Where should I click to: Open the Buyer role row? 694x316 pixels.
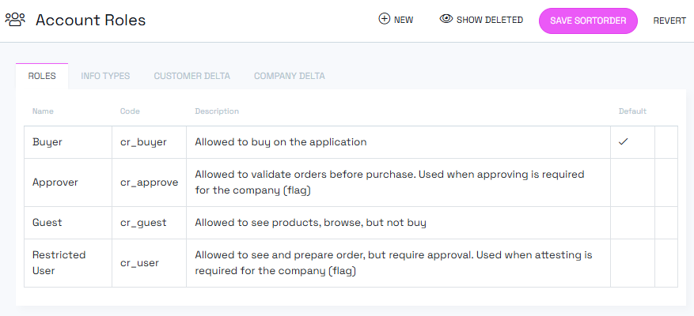click(x=47, y=143)
